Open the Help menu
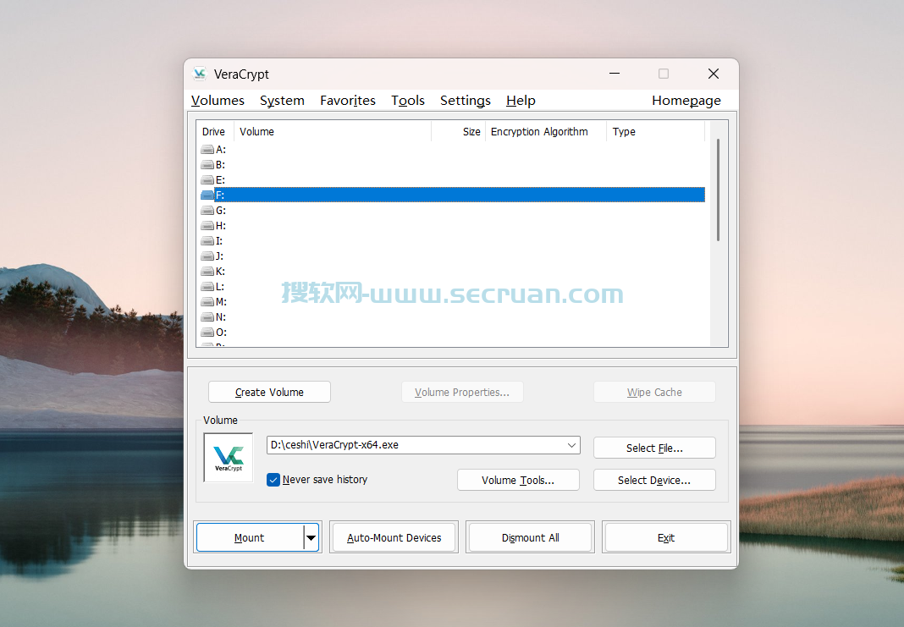 [521, 101]
